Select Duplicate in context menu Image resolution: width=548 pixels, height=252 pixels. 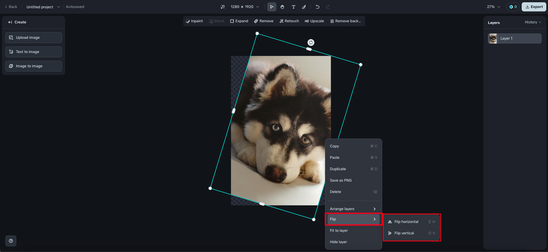[x=353, y=169]
